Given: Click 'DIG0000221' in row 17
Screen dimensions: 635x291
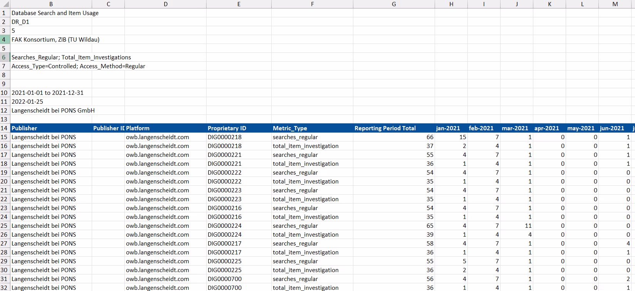Looking at the screenshot, I should pyautogui.click(x=239, y=155).
